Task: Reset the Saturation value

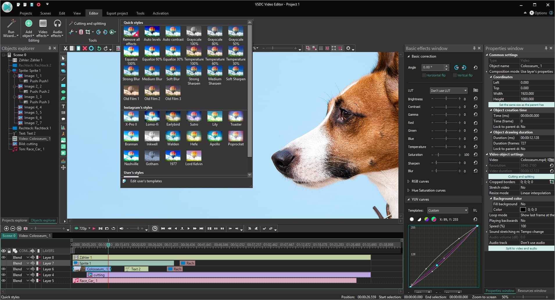Action: (475, 154)
